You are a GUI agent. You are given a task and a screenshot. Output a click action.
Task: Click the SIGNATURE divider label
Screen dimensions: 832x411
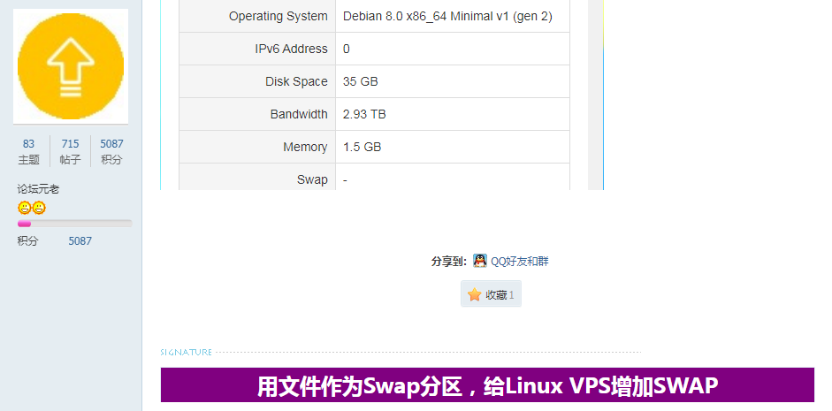point(186,352)
